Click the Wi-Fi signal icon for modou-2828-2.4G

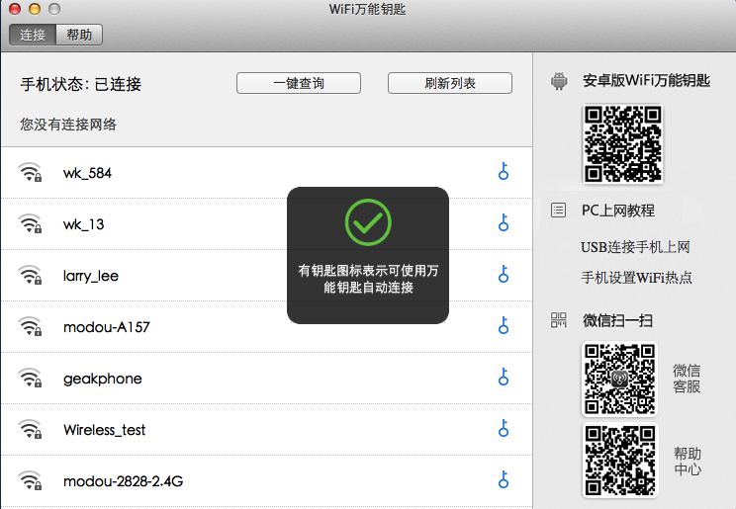(x=30, y=480)
